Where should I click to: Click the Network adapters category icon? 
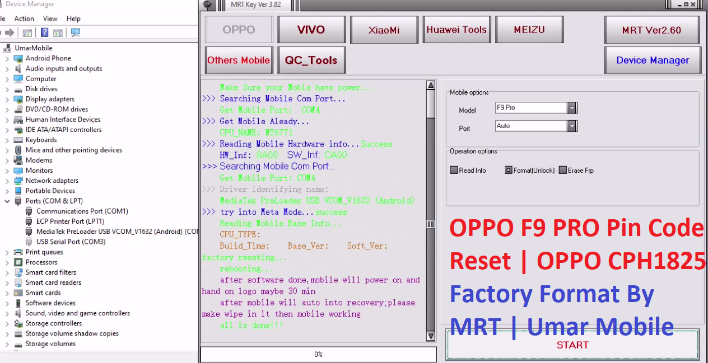tap(18, 181)
